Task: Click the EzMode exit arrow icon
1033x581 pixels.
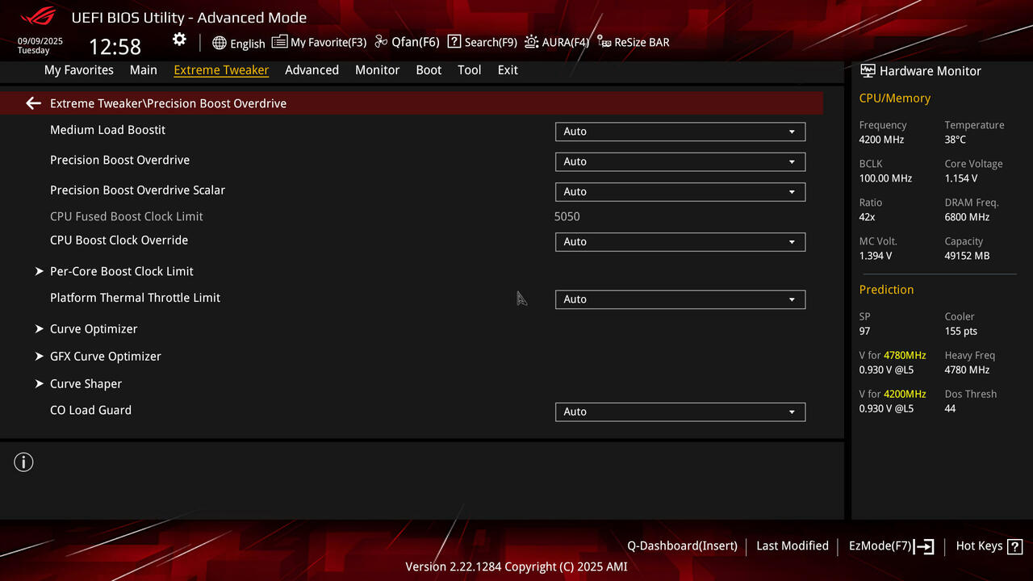Action: (x=925, y=546)
